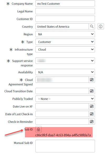Open calendar for Date Live on XF
This screenshot has width=112, height=155.
(92, 106)
